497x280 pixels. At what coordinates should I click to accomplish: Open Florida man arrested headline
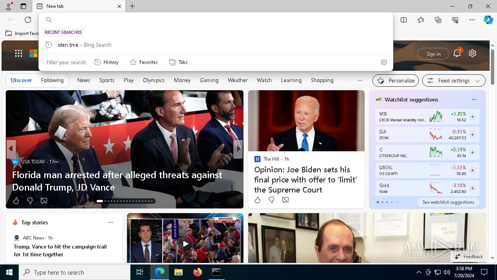coord(117,181)
